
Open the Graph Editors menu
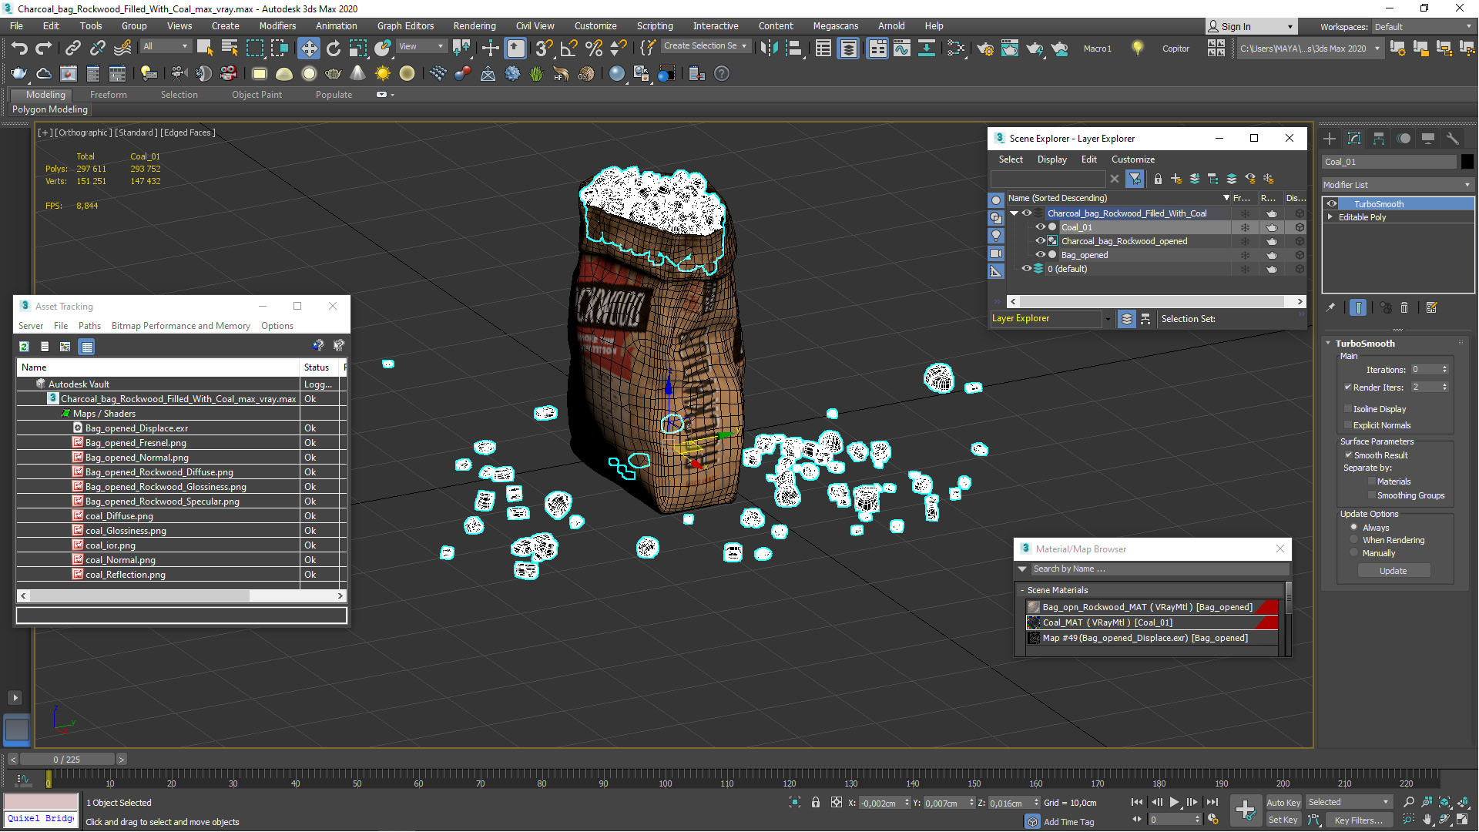[405, 25]
